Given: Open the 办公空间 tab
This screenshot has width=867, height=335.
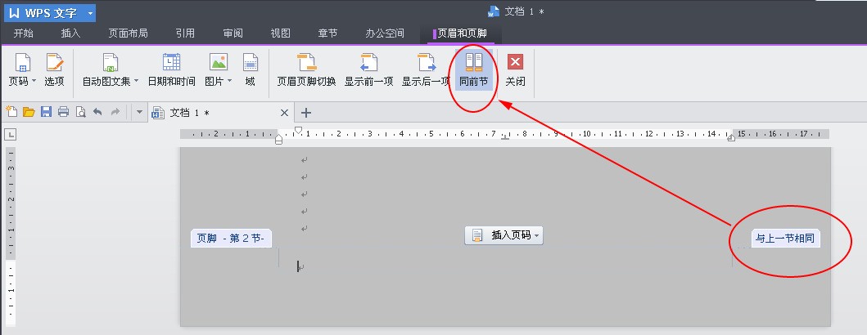Looking at the screenshot, I should 385,33.
